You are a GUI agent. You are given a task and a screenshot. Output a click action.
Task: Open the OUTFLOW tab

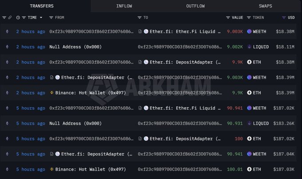coord(195,6)
